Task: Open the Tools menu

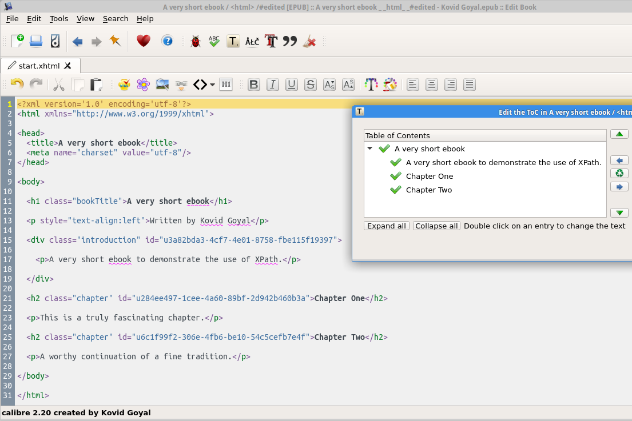Action: click(x=58, y=18)
